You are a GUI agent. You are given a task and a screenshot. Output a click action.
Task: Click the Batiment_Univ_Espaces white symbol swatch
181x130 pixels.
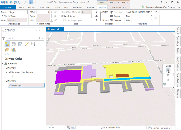tap(11, 76)
